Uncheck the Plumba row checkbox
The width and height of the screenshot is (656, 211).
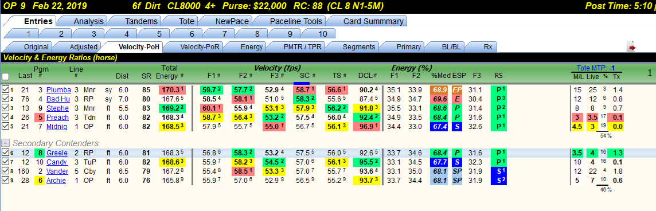click(5, 89)
